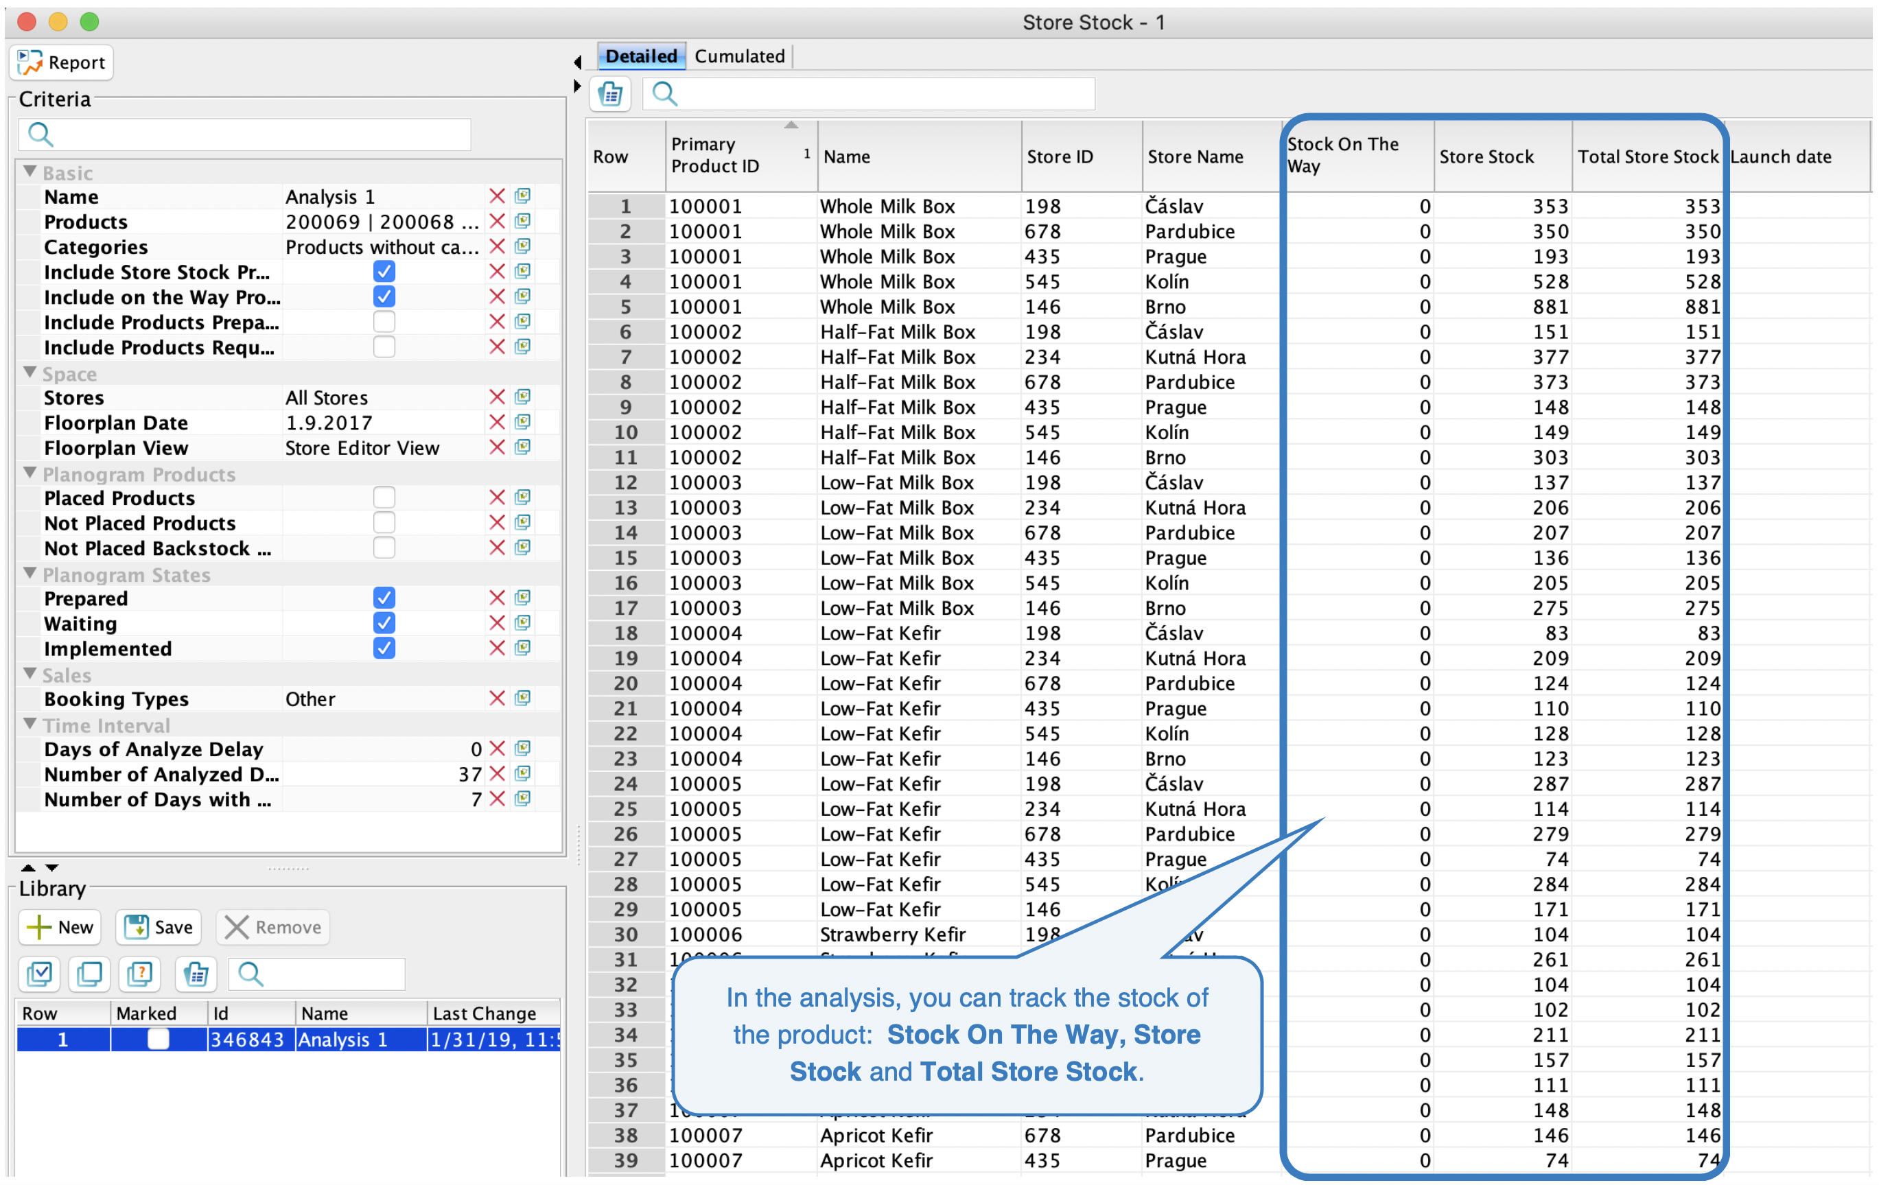Image resolution: width=1879 pixels, height=1185 pixels.
Task: Click the export icon beside table search
Action: tap(610, 95)
